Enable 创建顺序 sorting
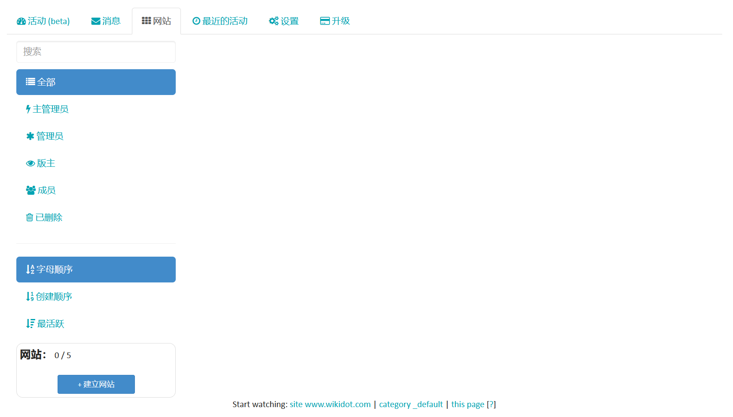This screenshot has width=733, height=417. tap(53, 297)
